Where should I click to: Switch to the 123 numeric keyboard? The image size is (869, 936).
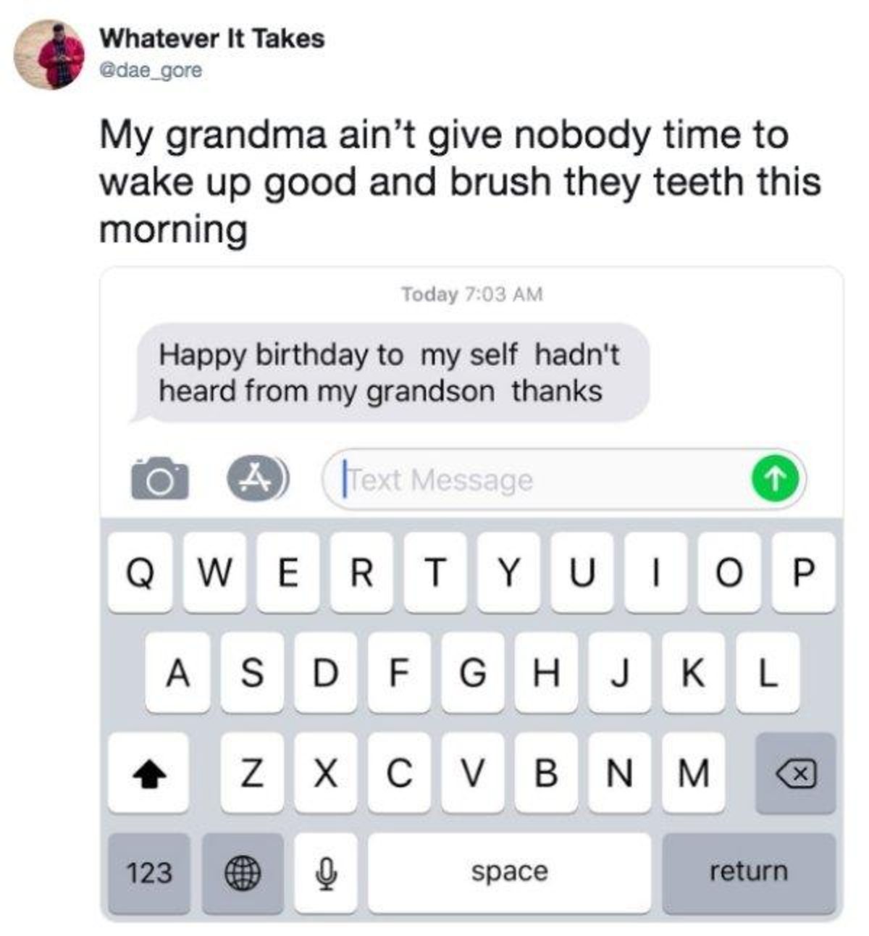coord(149,873)
